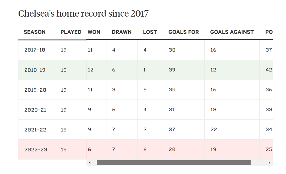Click the partially visible PO column header
The width and height of the screenshot is (286, 174).
coord(269,32)
